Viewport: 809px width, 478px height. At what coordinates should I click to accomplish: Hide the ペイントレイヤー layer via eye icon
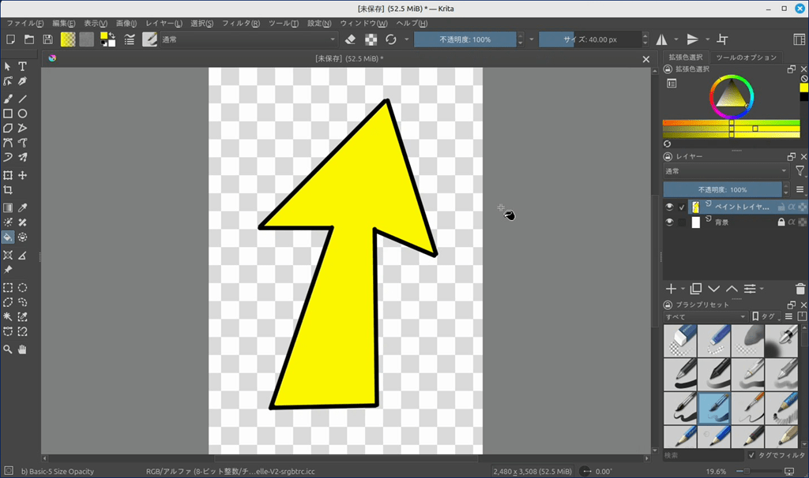coord(669,207)
